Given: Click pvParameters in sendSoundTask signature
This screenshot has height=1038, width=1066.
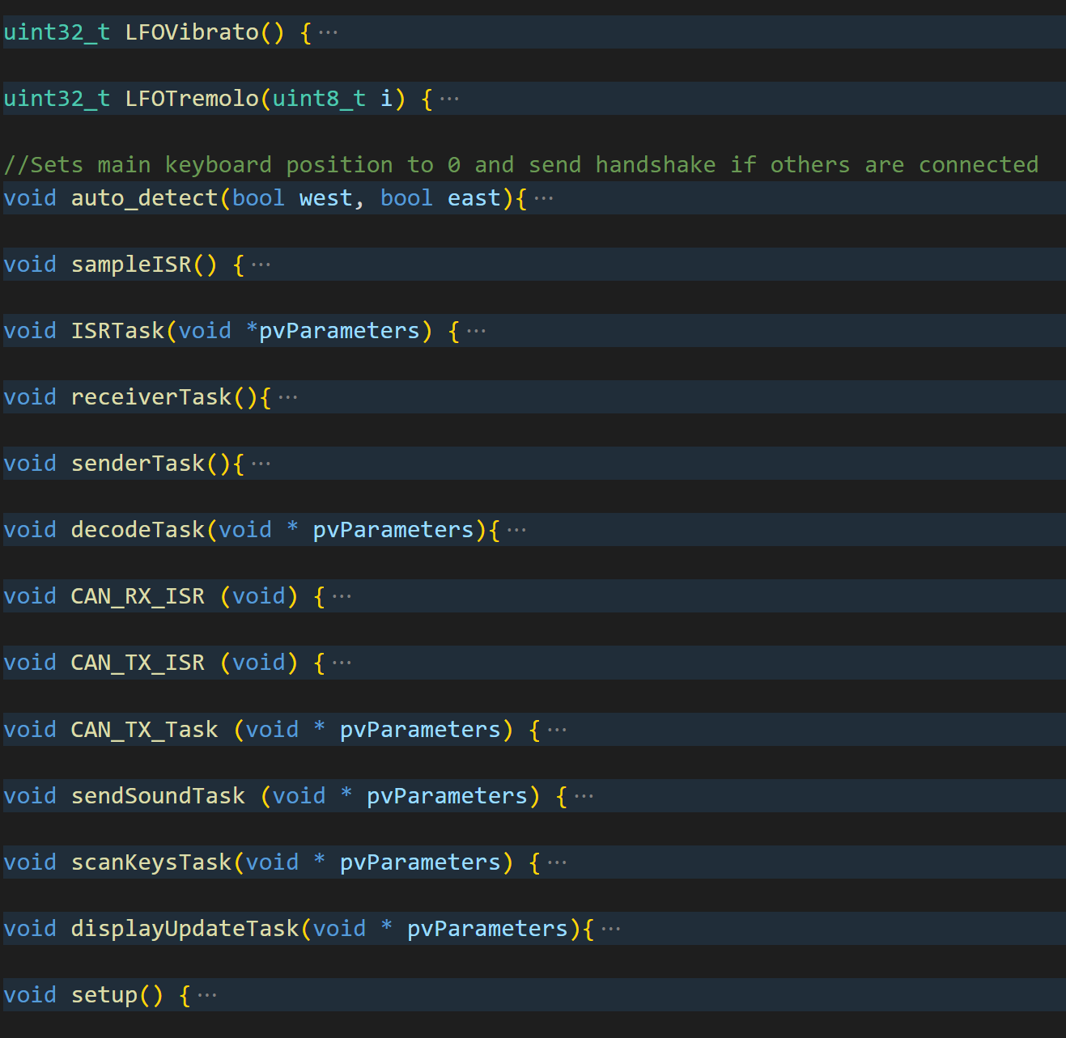Looking at the screenshot, I should tap(448, 796).
